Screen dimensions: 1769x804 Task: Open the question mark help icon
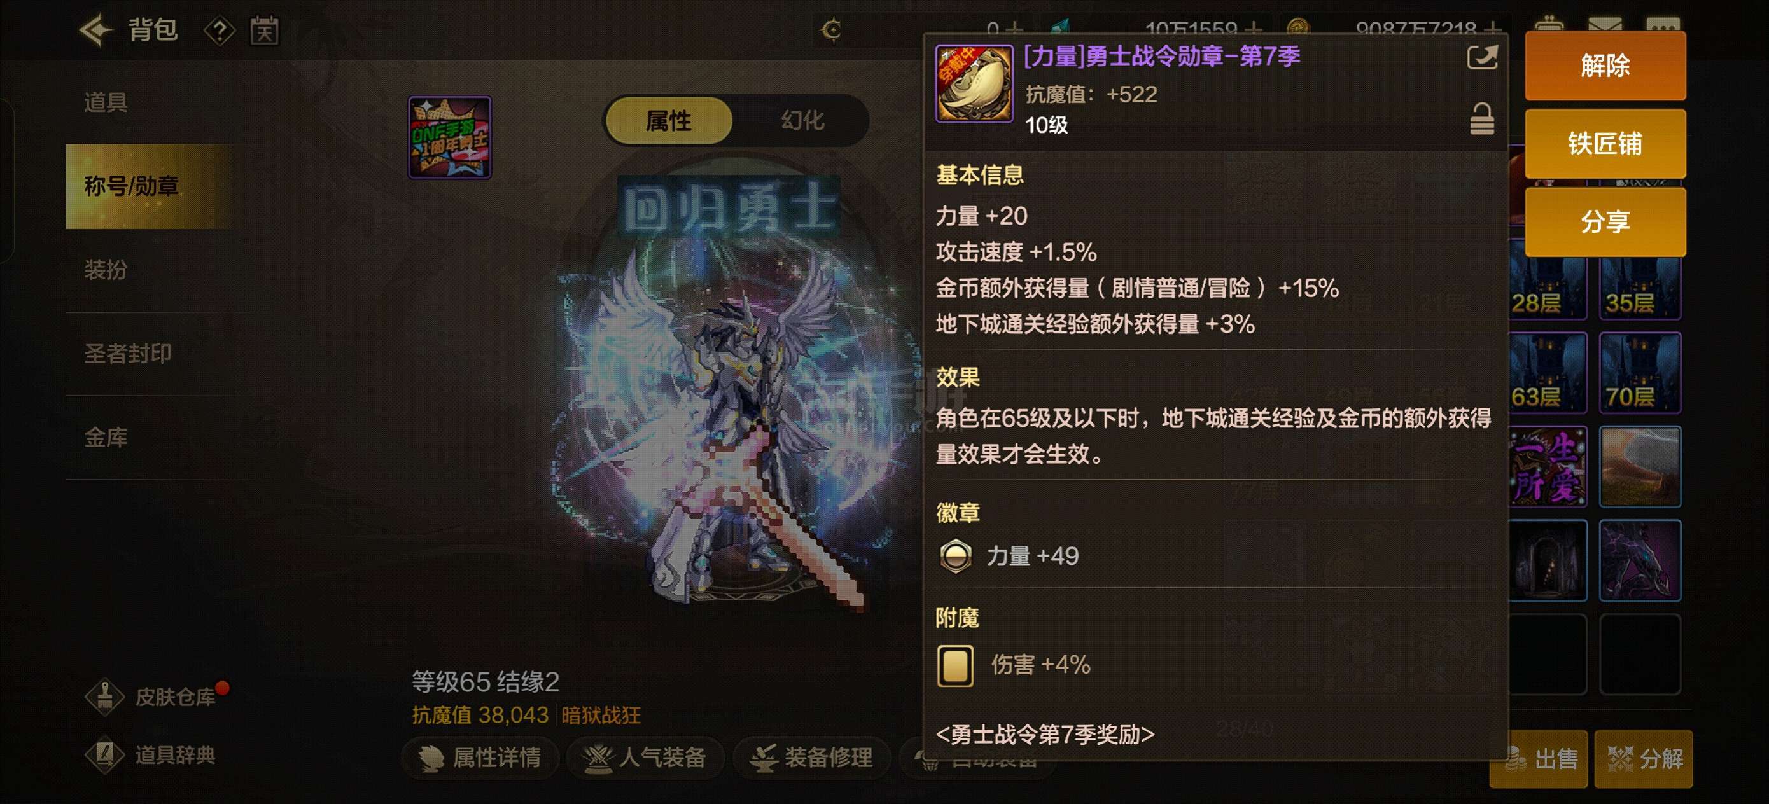tap(220, 31)
